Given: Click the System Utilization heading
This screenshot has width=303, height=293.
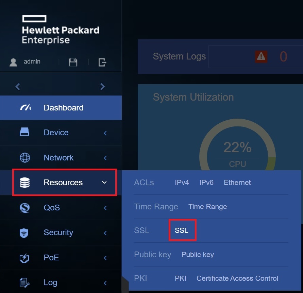Looking at the screenshot, I should 193,97.
